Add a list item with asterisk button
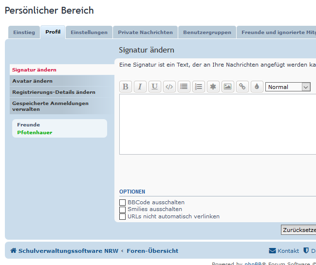 tap(213, 87)
